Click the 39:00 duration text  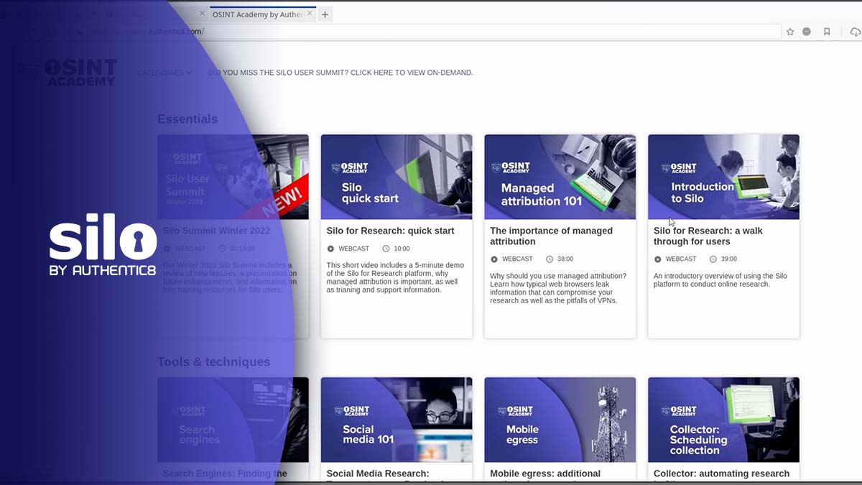[729, 259]
